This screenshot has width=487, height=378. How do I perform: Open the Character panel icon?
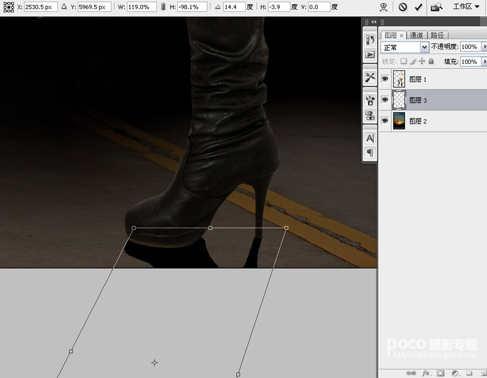point(370,138)
